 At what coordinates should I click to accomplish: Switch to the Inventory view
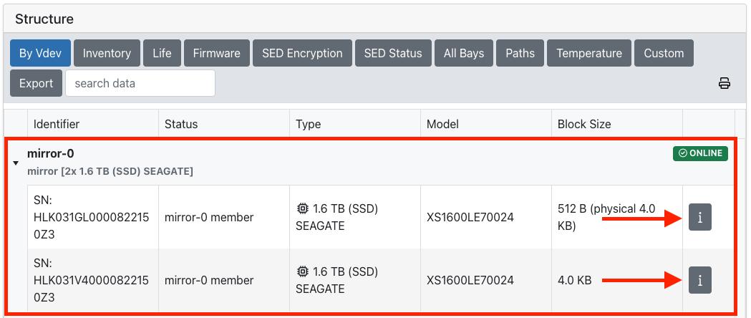107,53
